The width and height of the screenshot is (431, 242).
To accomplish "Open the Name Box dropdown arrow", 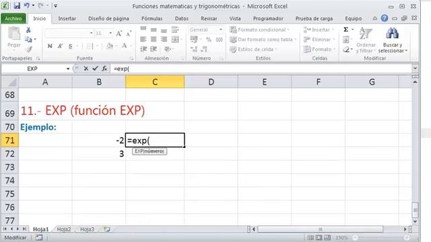I will point(68,69).
